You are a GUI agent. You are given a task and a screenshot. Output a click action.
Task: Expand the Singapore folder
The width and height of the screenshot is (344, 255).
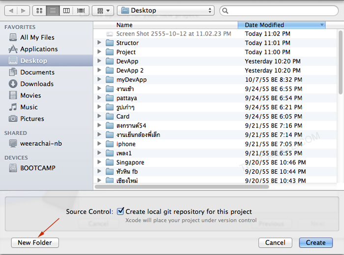(x=99, y=162)
